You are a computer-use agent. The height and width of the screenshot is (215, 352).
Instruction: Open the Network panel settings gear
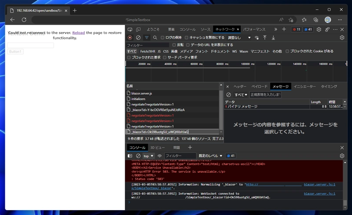[x=342, y=38]
